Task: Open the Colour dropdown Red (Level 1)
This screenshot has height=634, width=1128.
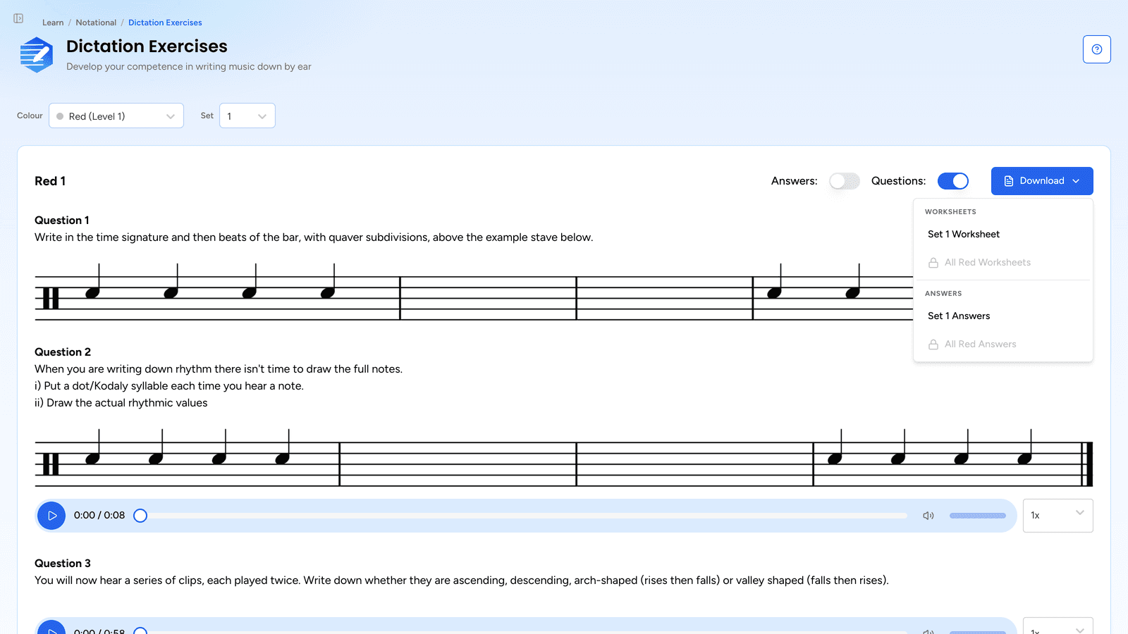Action: pyautogui.click(x=116, y=116)
